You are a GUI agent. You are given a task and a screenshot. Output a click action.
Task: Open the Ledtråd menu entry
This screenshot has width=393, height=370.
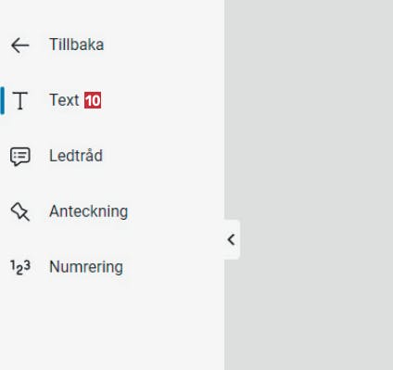click(x=76, y=156)
